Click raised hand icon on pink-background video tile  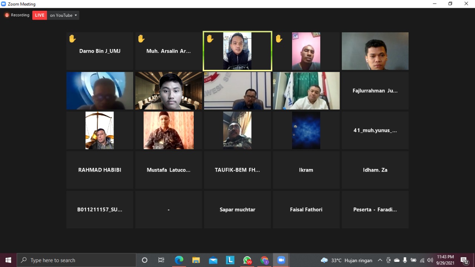tap(279, 39)
